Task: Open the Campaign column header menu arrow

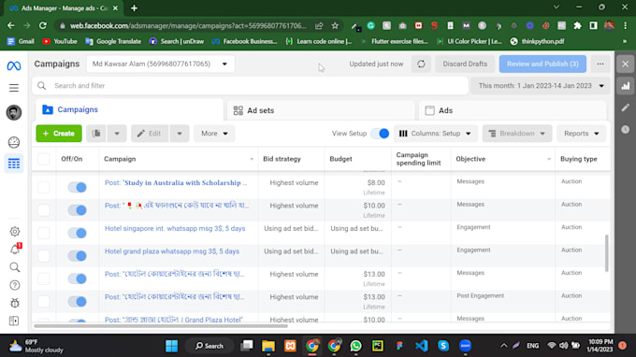Action: (x=252, y=159)
